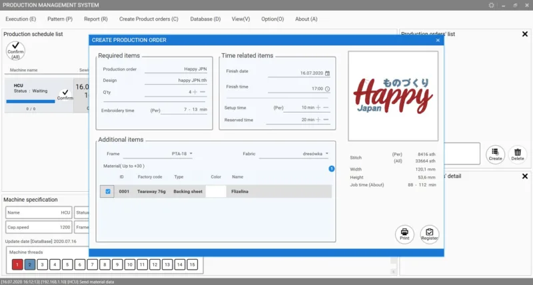
Task: Open the Pattern (P) menu
Action: coord(60,19)
